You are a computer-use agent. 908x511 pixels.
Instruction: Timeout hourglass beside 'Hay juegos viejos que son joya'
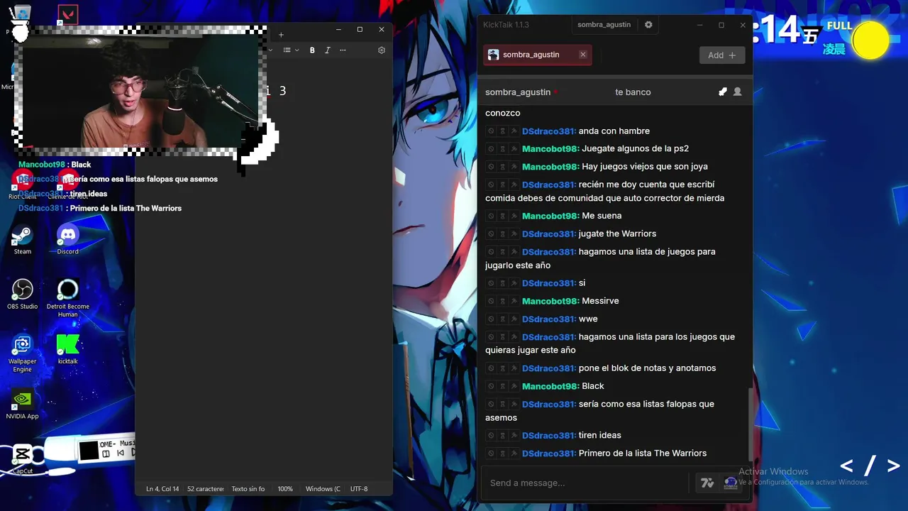[502, 167]
